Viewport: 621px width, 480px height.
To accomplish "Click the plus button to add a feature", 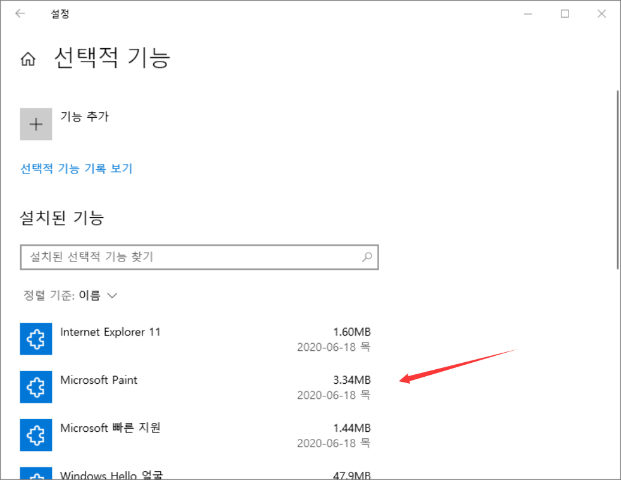I will [x=36, y=124].
